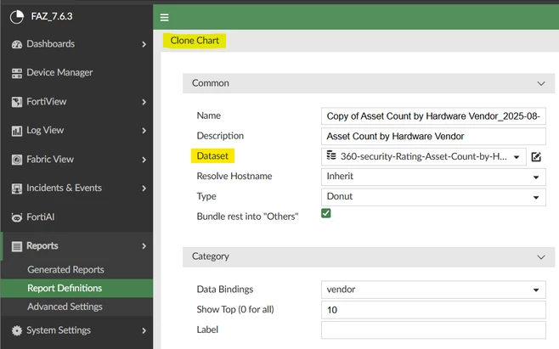
Task: Click the System Settings gear icon
Action: (x=17, y=330)
